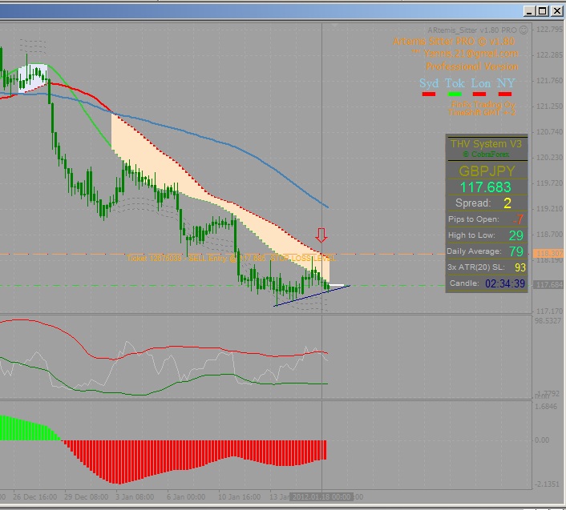Click the 120.230 price scale label
The image size is (566, 510).
point(549,158)
